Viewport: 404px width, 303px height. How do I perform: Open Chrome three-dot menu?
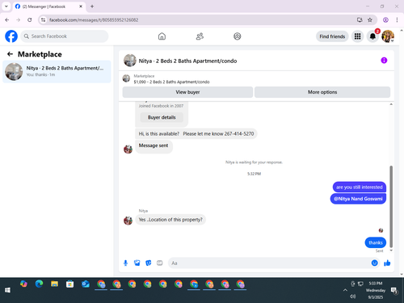397,20
